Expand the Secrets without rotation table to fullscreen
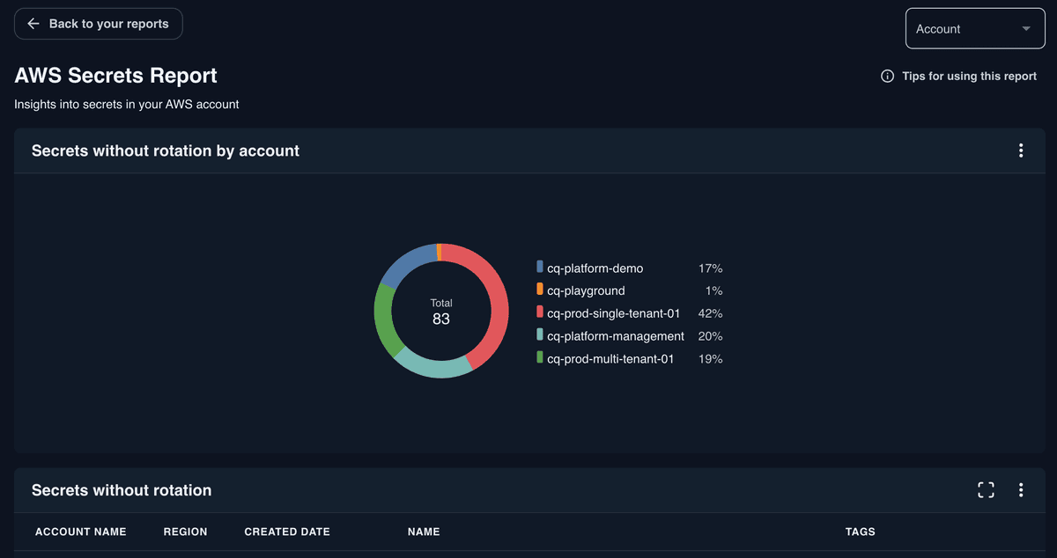 [x=985, y=489]
